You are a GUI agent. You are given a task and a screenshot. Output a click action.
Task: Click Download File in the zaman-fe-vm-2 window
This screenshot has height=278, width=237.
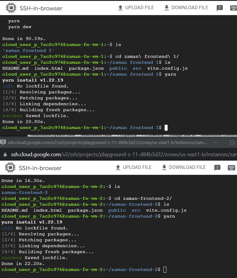(184, 167)
